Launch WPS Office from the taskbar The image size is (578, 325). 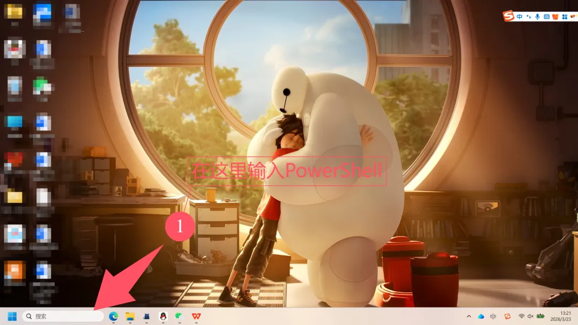(x=196, y=316)
